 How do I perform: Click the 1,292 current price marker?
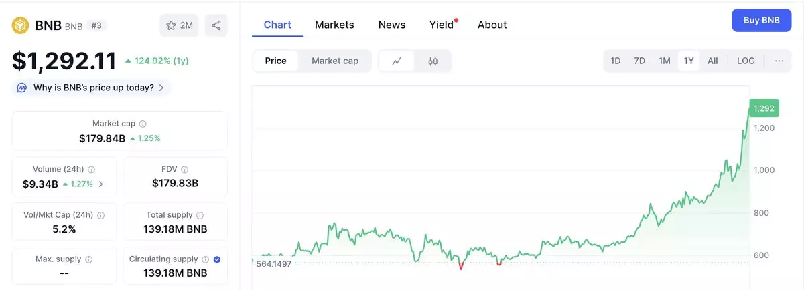click(x=764, y=108)
